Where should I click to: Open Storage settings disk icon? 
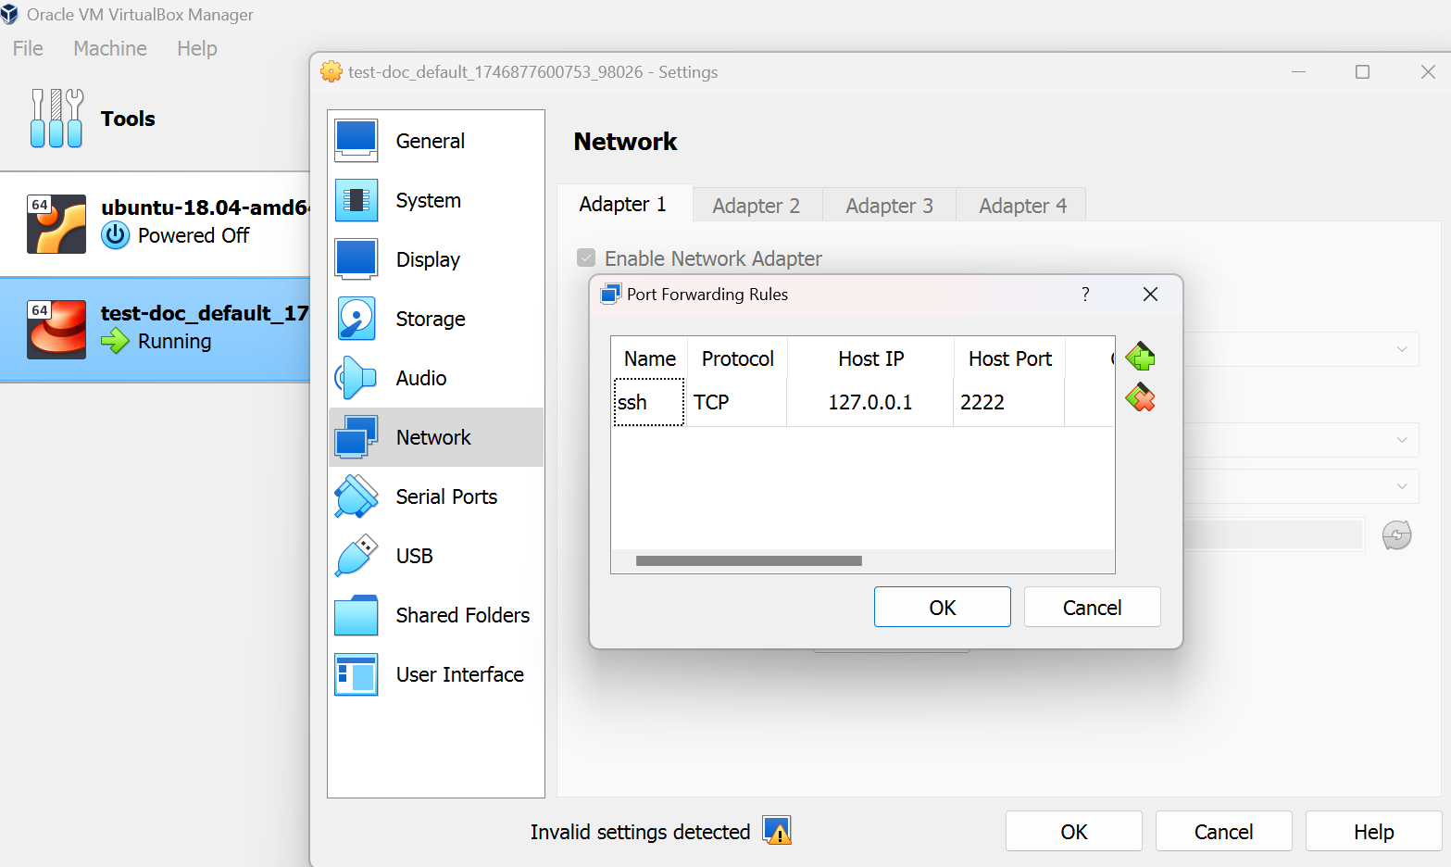pyautogui.click(x=356, y=319)
